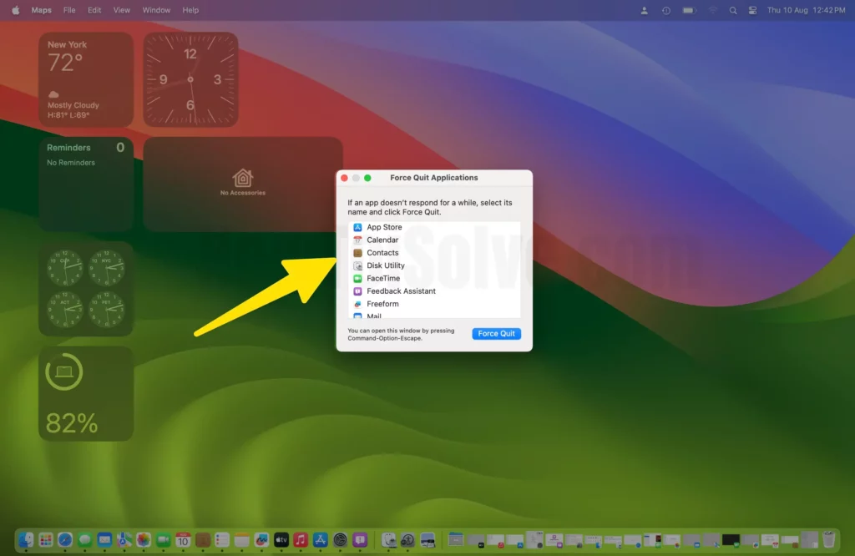855x556 pixels.
Task: Open the View menu
Action: (x=122, y=10)
